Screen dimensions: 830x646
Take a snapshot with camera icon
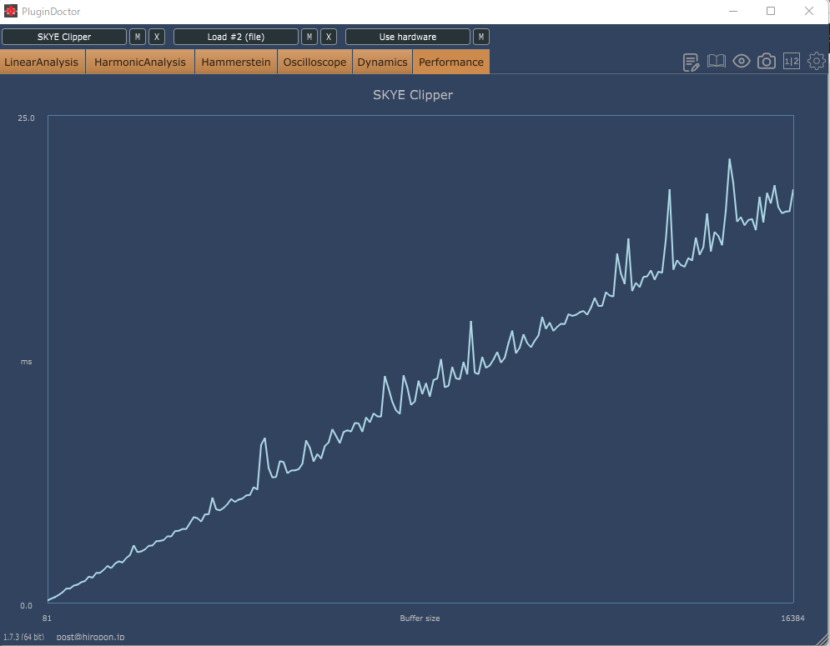(766, 62)
